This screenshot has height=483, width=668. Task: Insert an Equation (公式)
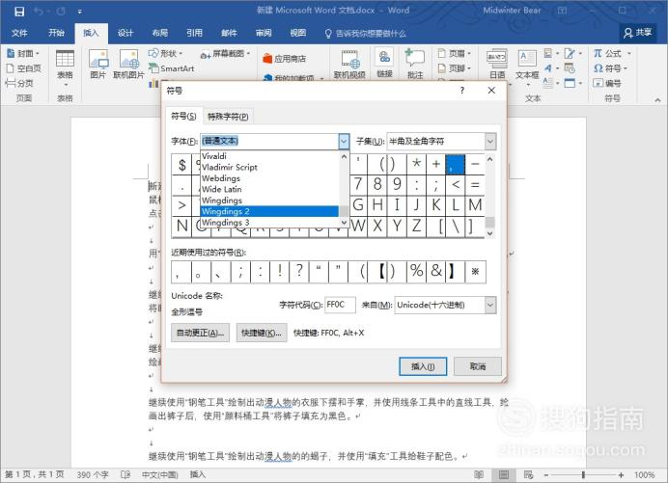pyautogui.click(x=612, y=54)
